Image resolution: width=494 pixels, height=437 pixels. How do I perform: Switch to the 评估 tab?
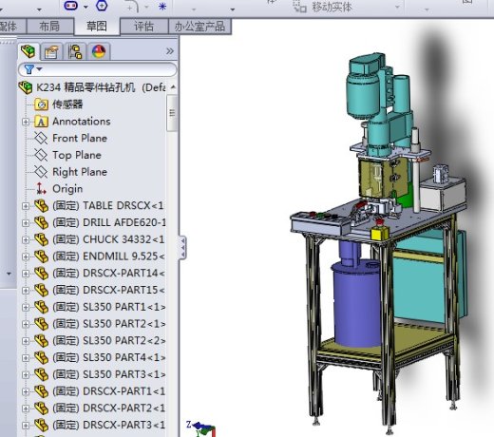tap(144, 27)
